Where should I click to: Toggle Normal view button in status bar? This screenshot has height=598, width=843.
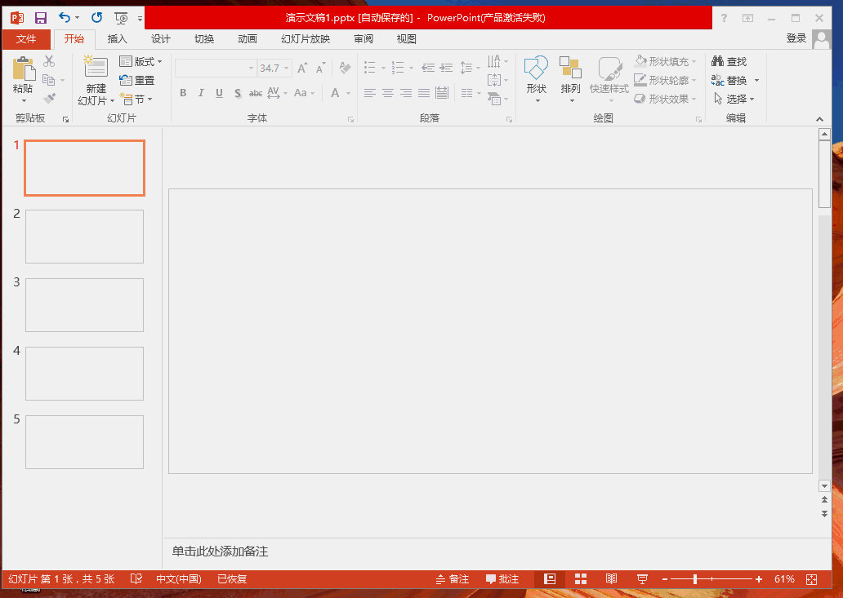(550, 579)
